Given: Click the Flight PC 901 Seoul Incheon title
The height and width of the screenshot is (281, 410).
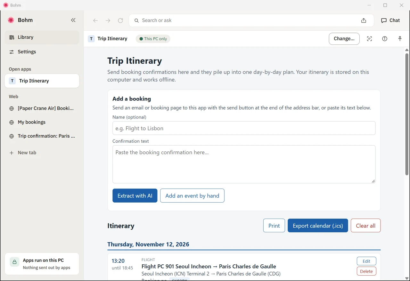Looking at the screenshot, I should coord(209,266).
